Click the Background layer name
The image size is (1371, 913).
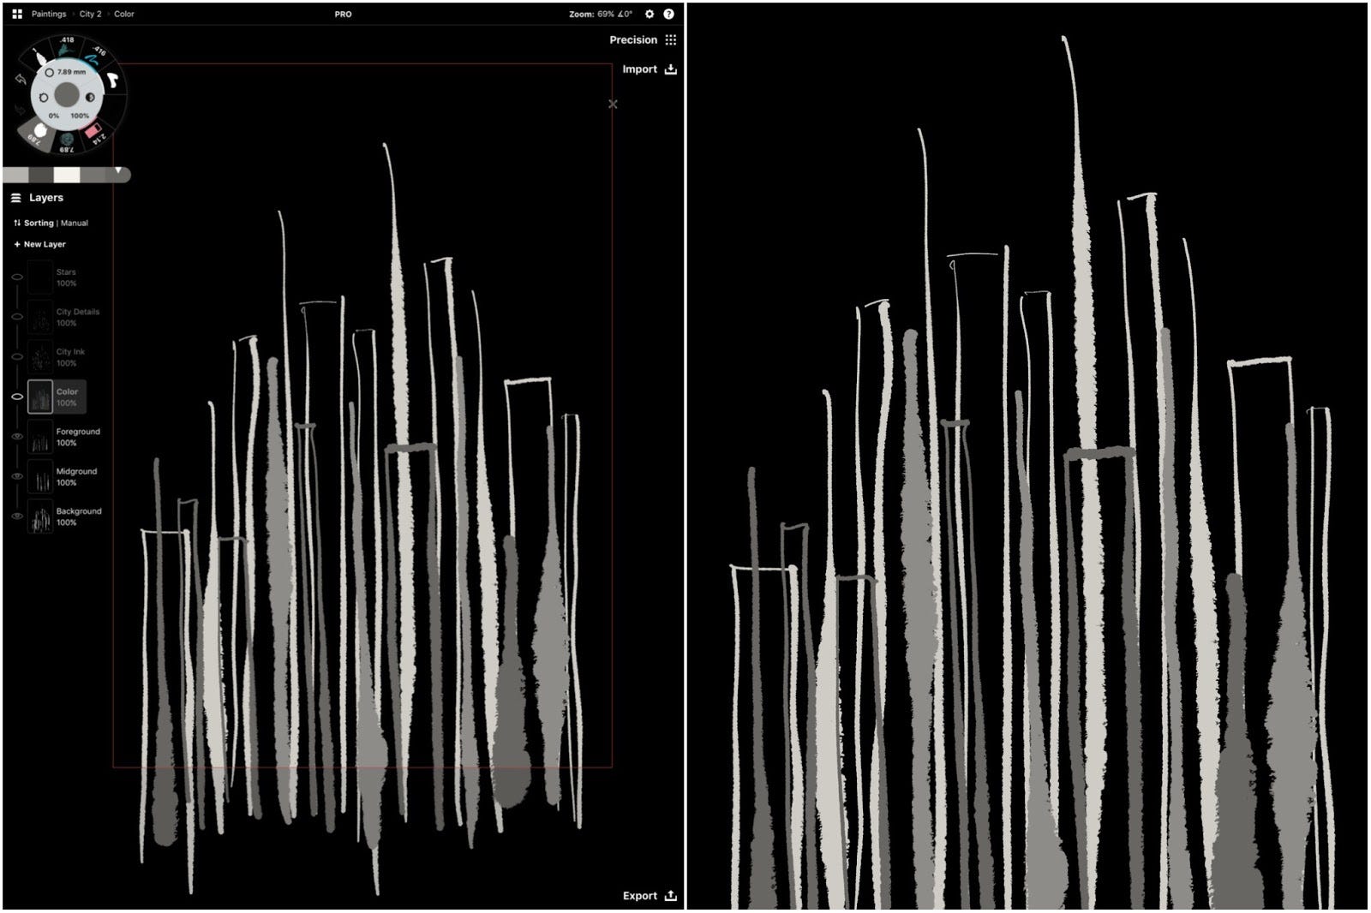pyautogui.click(x=79, y=511)
